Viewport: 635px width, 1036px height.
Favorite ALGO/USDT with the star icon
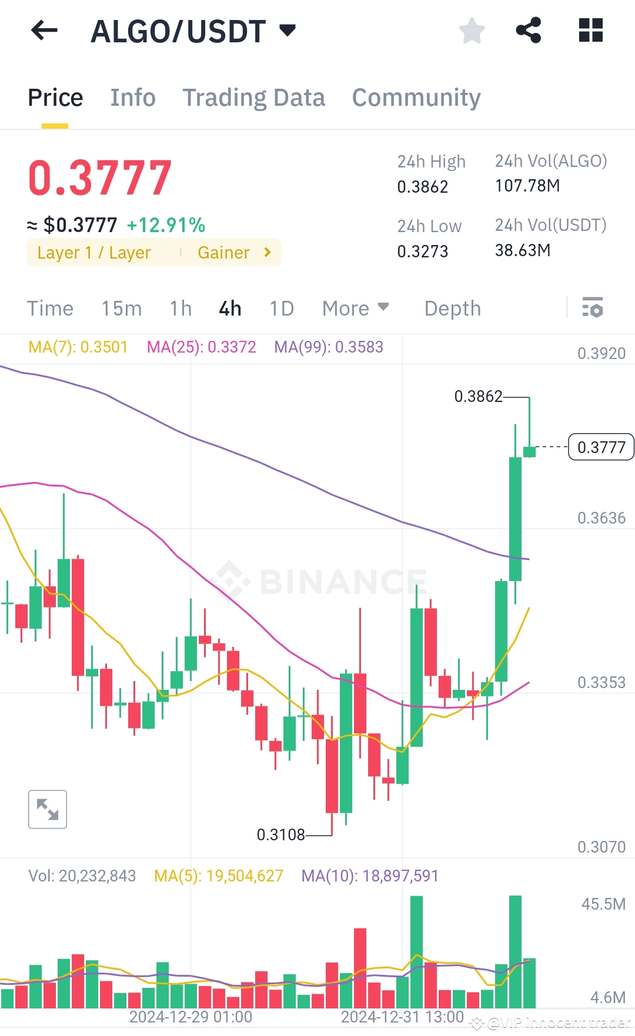(x=471, y=31)
